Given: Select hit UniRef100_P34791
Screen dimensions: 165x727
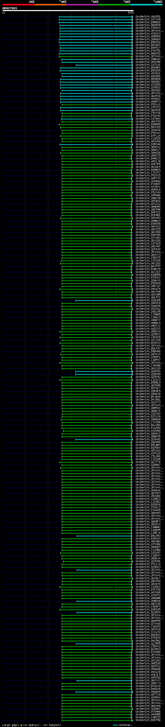Looking at the screenshot, I should coord(148,51).
